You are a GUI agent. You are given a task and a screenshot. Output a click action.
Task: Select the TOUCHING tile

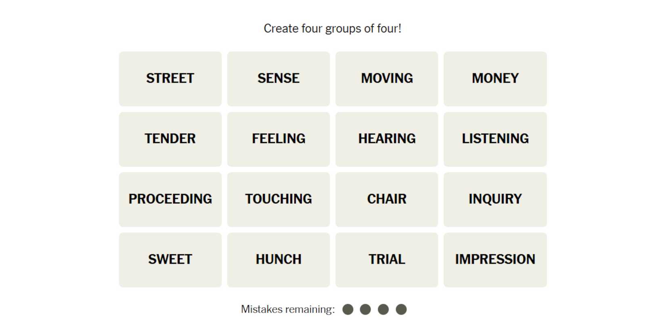click(278, 199)
